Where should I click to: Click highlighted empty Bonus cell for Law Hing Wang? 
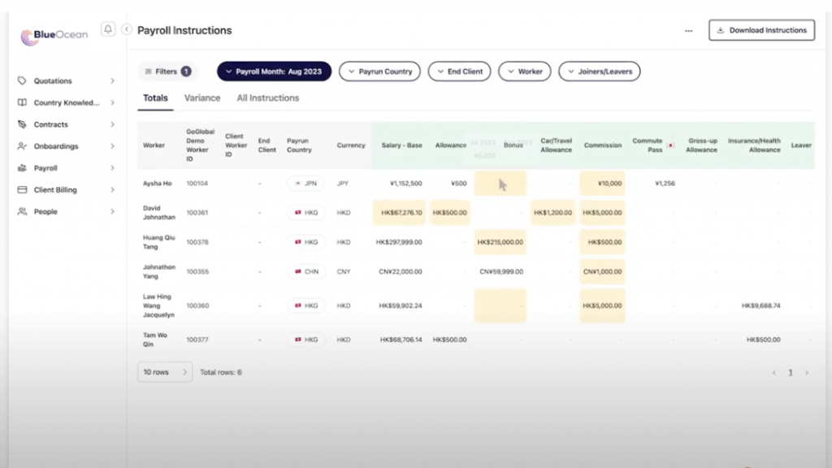point(500,305)
